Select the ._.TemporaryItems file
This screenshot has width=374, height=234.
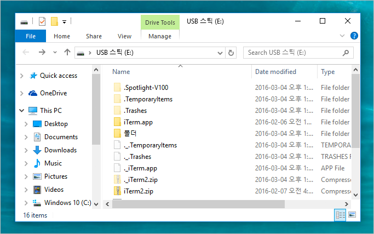coord(150,145)
